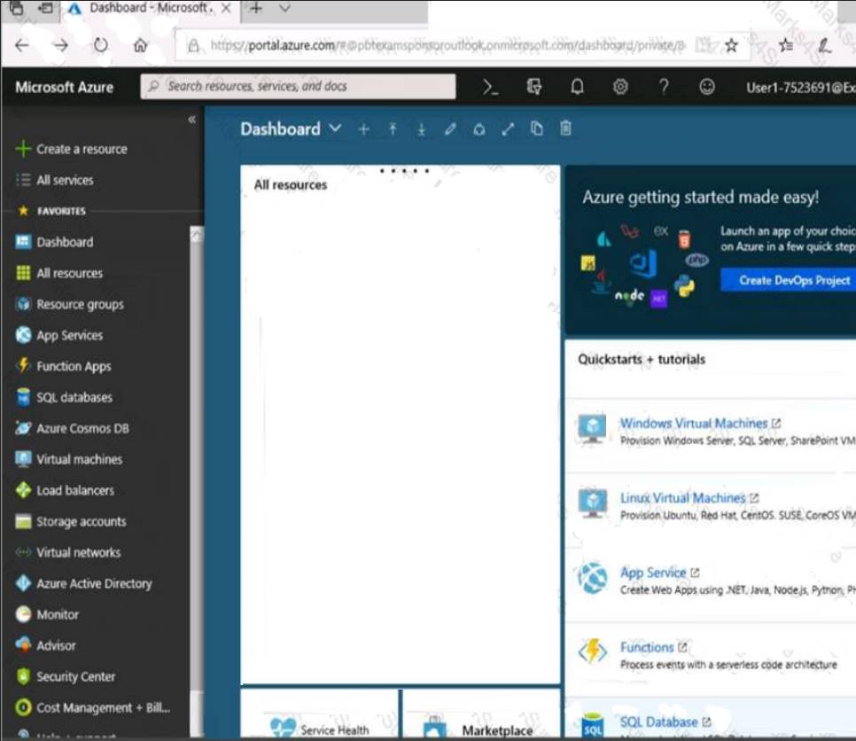
Task: Delete dashboard using the trash icon
Action: pyautogui.click(x=565, y=129)
